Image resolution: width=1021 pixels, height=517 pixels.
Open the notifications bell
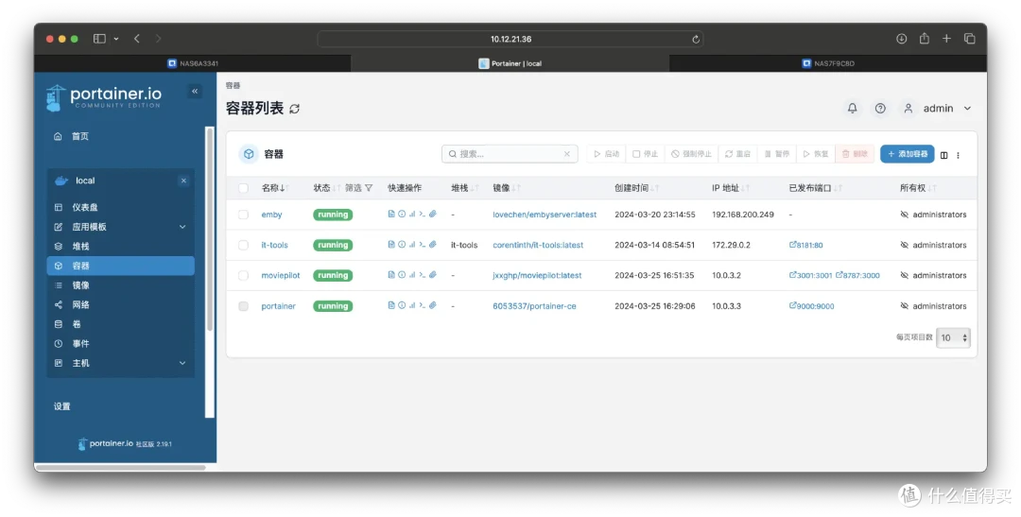point(852,108)
